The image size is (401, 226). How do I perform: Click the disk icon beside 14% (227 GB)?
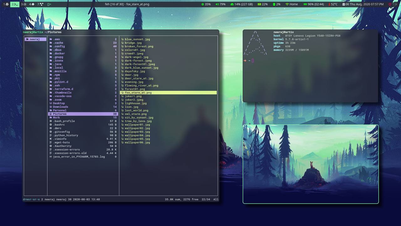[x=232, y=4]
